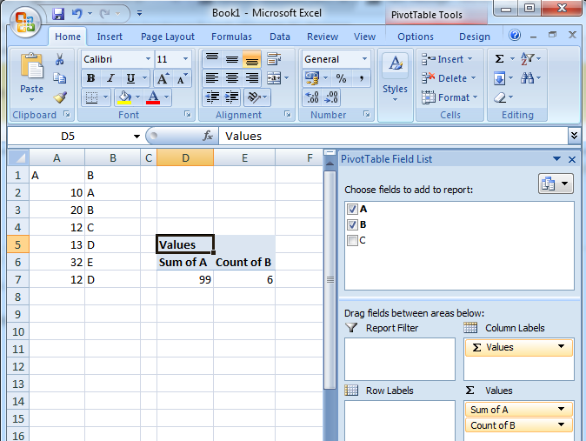586x441 pixels.
Task: Save the workbook with floppy icon
Action: 58,14
